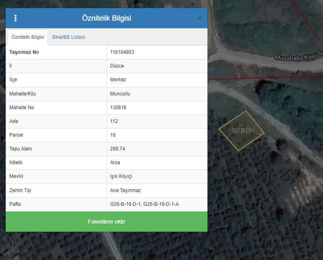
Task: Click the Ada value 112
Action: [x=114, y=121]
